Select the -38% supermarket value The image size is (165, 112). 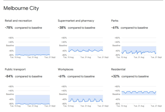point(62,28)
